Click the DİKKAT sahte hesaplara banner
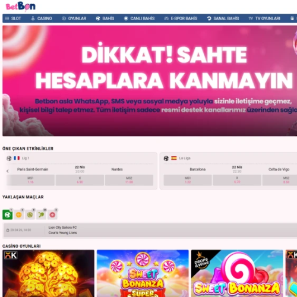 click(150, 81)
